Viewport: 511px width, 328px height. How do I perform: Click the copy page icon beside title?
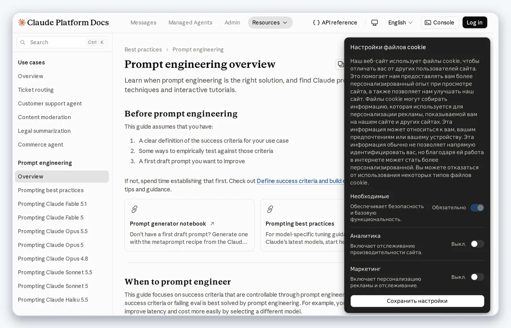click(x=341, y=64)
